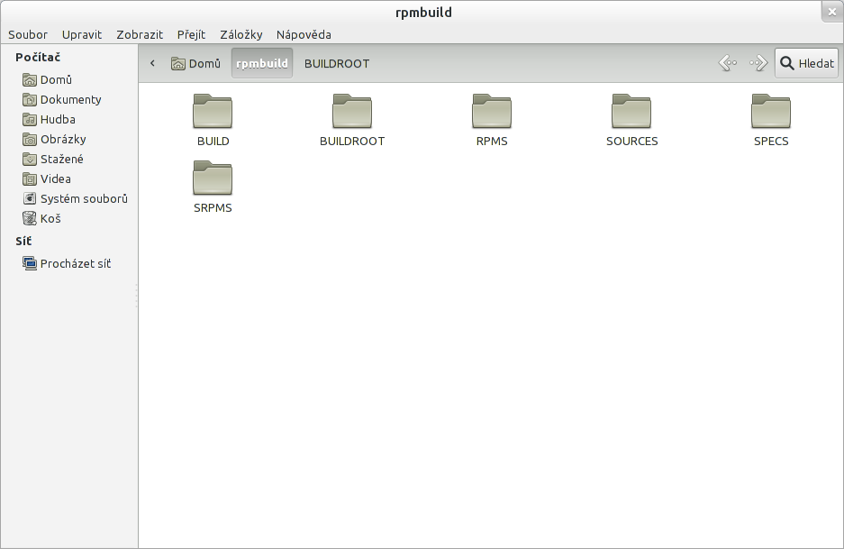Image resolution: width=844 pixels, height=549 pixels.
Task: Open the BUILD folder
Action: 213,112
